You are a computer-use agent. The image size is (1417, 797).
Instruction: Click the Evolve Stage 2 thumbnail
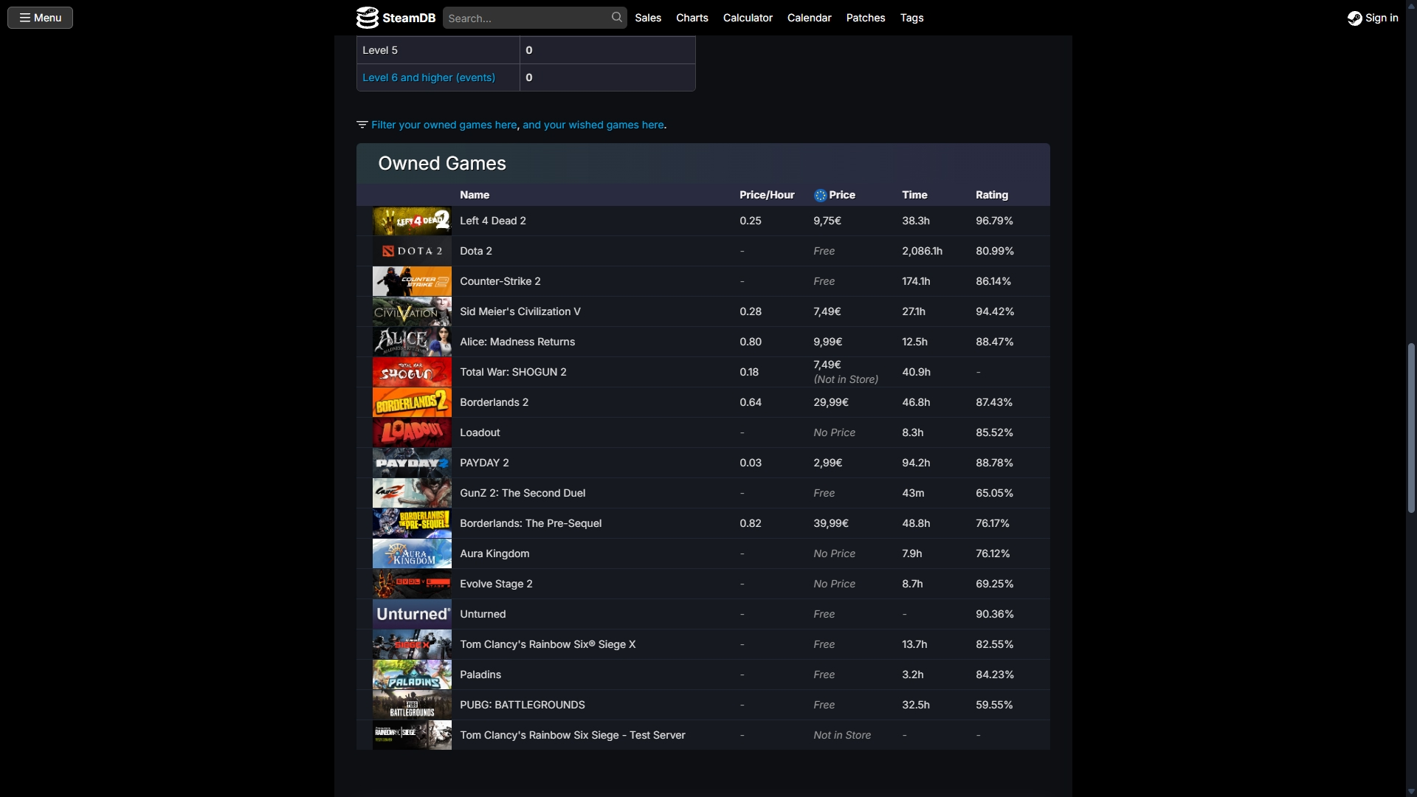[412, 584]
